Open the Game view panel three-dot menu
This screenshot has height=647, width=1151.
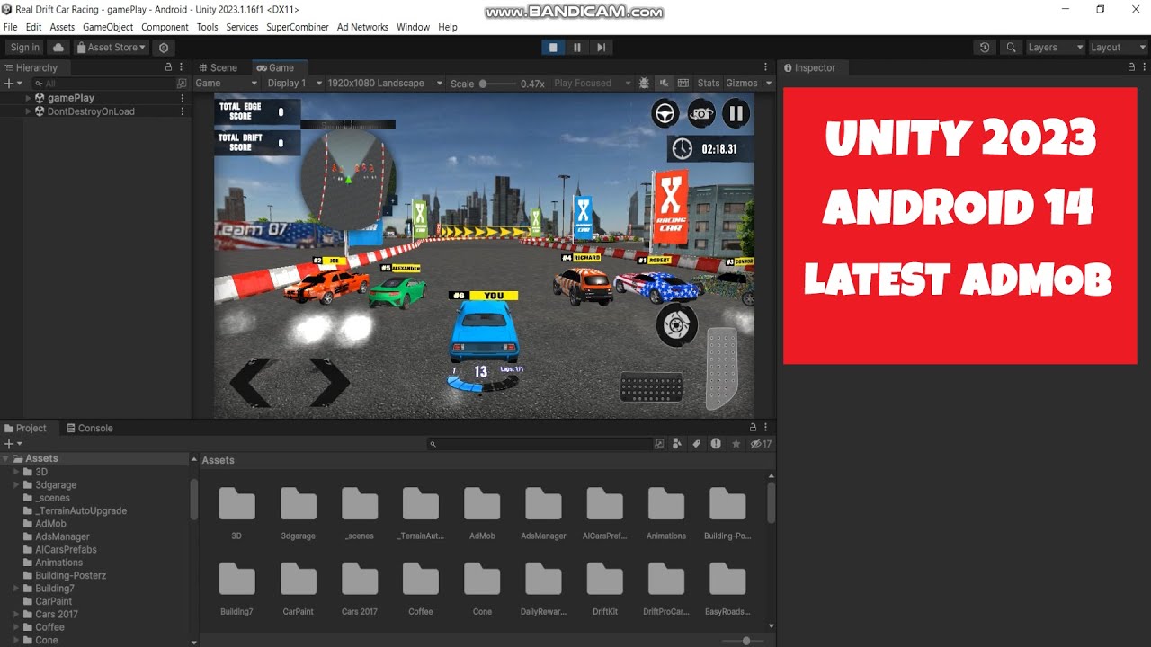click(765, 67)
